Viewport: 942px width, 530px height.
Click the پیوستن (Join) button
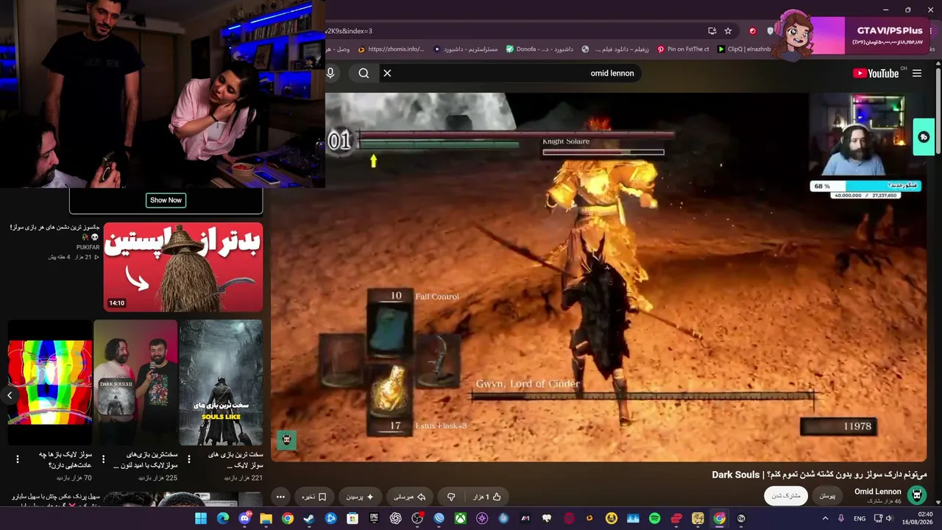tap(827, 496)
